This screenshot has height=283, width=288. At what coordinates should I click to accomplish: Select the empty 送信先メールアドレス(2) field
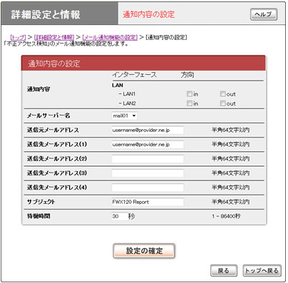pyautogui.click(x=148, y=159)
